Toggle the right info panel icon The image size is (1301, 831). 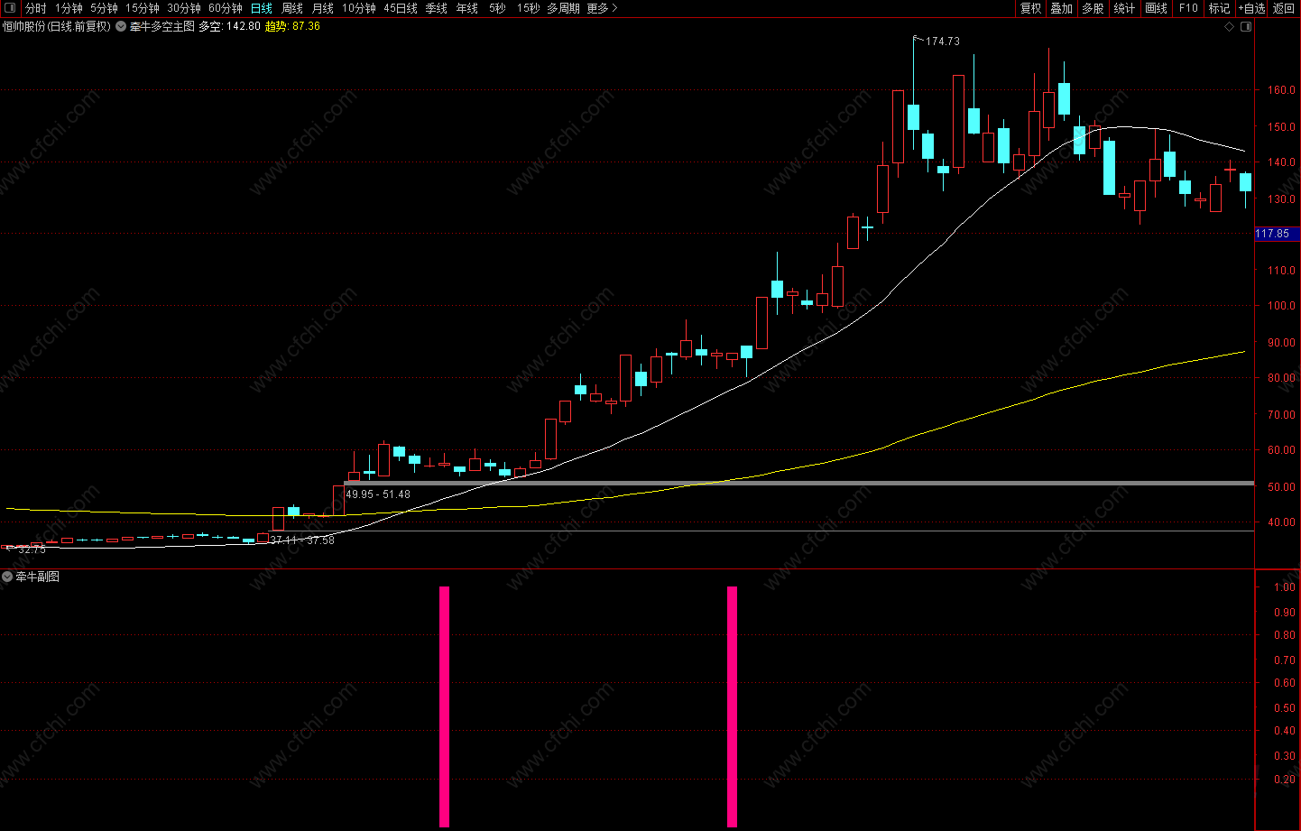point(1246,27)
